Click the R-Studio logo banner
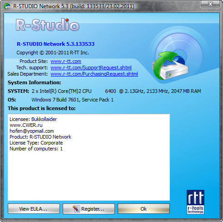The height and width of the screenshot is (222, 223). (x=47, y=25)
